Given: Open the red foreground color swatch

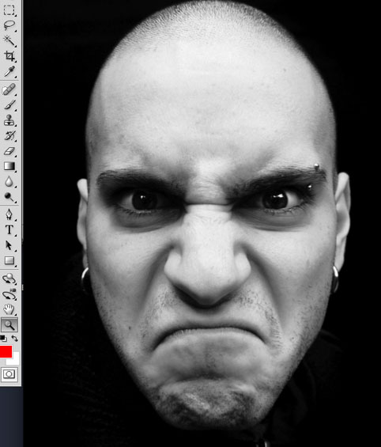Looking at the screenshot, I should (6, 351).
